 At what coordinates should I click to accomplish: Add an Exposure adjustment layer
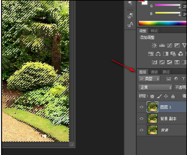177,45
